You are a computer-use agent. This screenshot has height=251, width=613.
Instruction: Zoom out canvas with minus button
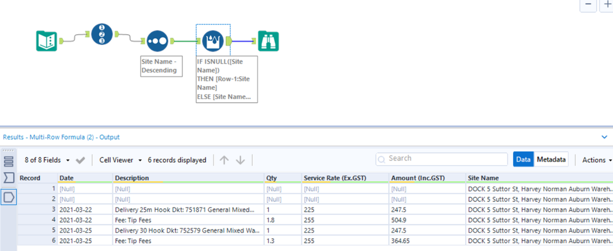click(x=588, y=5)
